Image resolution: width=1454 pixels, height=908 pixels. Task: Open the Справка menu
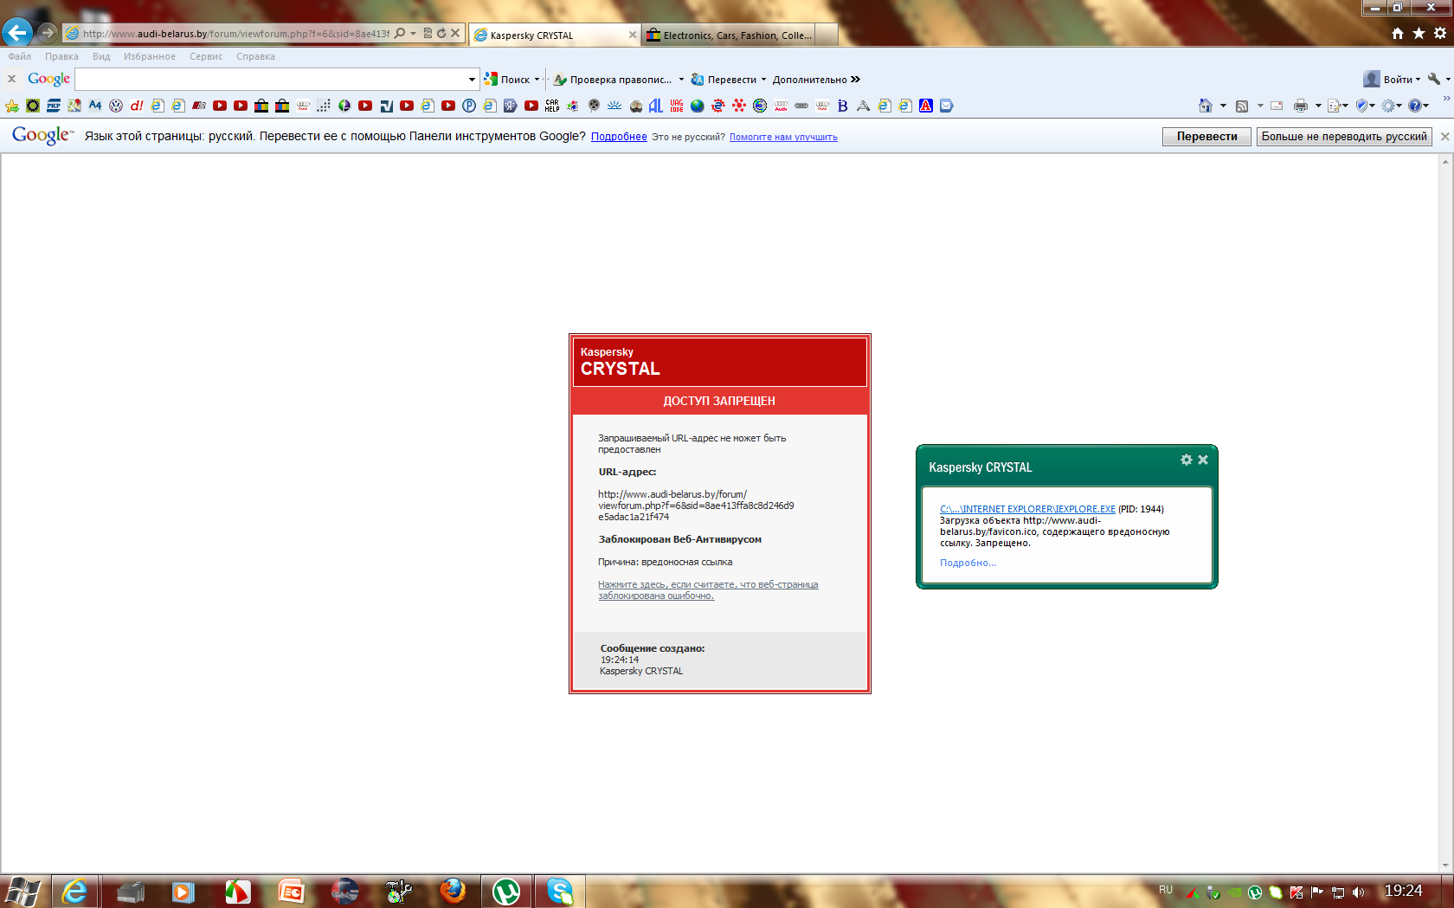255,56
